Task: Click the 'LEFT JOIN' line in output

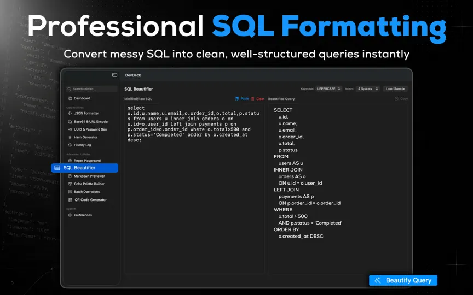Action: [x=286, y=190]
